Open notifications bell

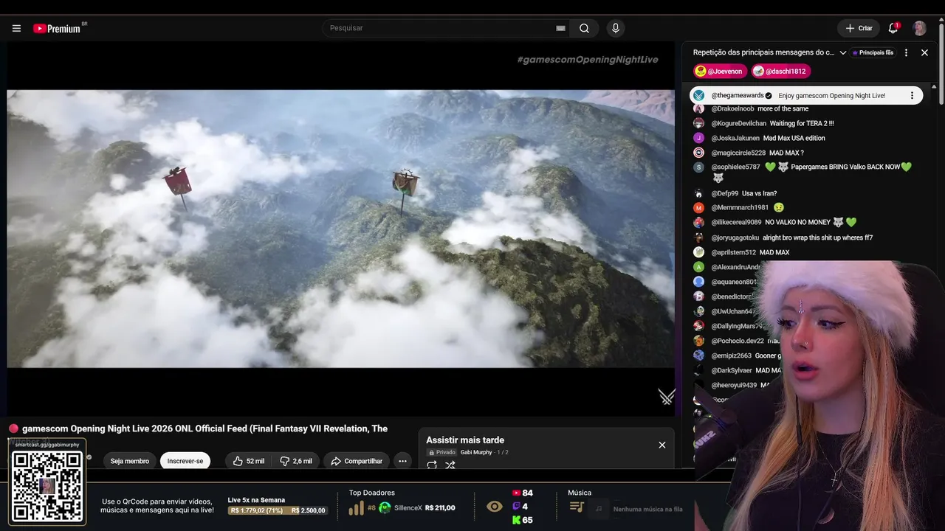coord(893,28)
